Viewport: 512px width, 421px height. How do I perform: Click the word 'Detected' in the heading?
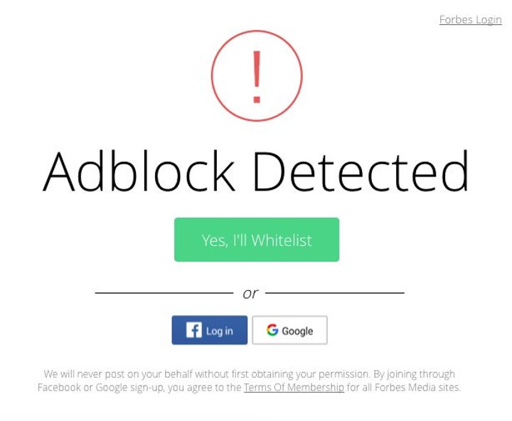tap(361, 171)
